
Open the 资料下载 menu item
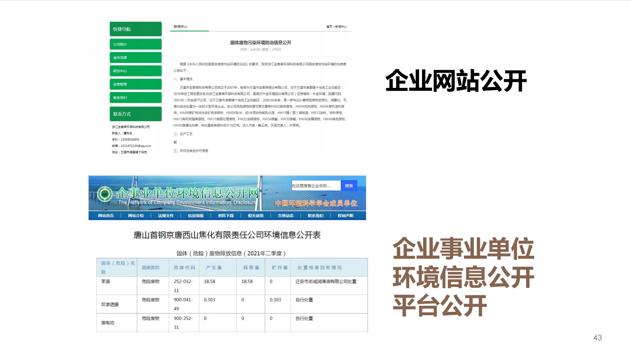click(x=226, y=216)
